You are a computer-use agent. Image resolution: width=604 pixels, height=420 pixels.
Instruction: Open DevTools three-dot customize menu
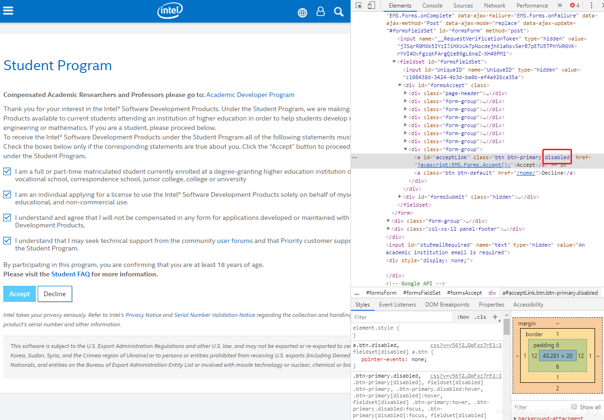591,6
